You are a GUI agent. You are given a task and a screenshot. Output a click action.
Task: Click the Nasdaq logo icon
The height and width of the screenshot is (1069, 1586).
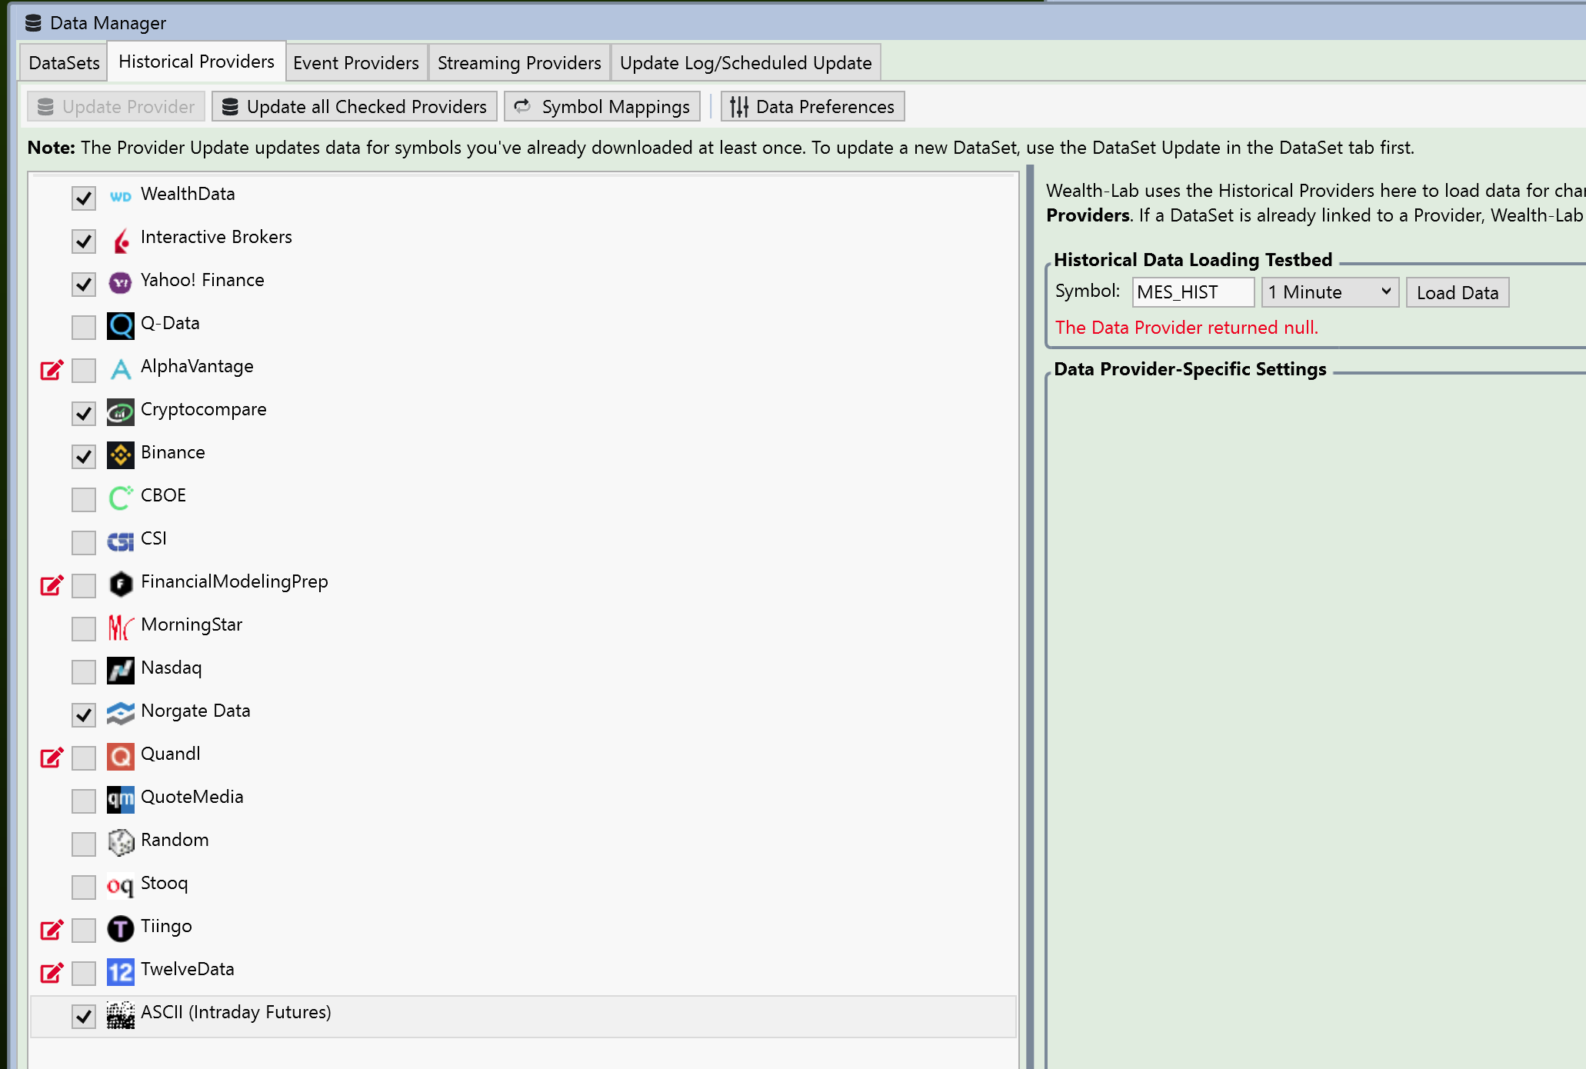[x=121, y=671]
